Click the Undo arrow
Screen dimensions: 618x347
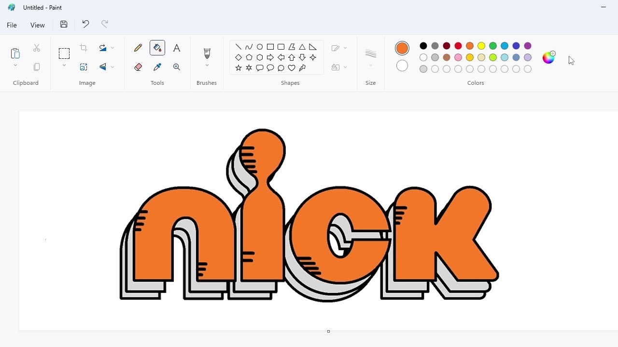click(x=85, y=24)
